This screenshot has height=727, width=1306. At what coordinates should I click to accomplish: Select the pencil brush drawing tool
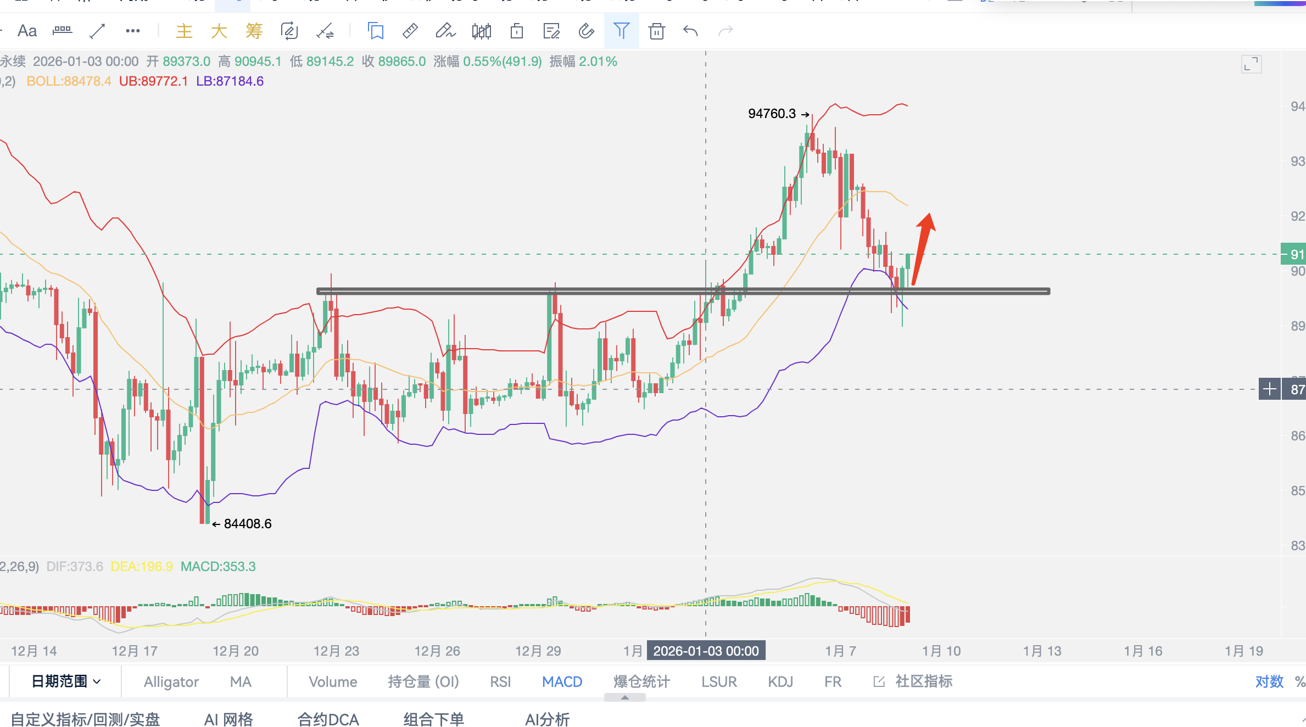[445, 31]
